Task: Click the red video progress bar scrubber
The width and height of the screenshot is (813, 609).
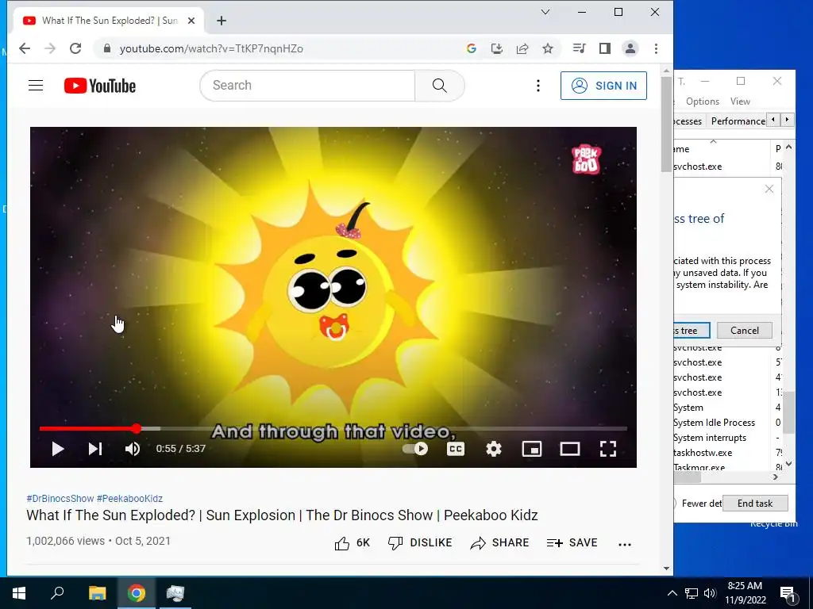Action: pyautogui.click(x=137, y=428)
